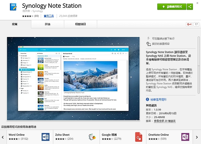The width and height of the screenshot is (201, 144).
Task: Switch to the 總覽 tab
Action: click(15, 24)
